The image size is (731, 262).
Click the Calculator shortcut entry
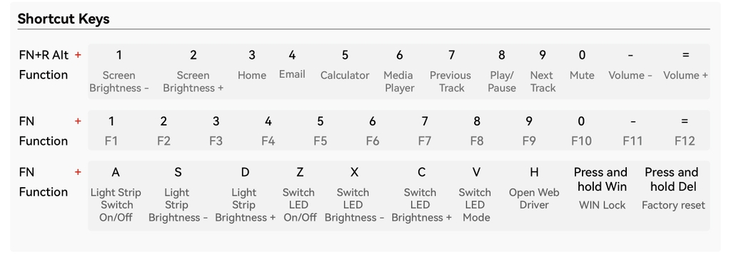pyautogui.click(x=345, y=76)
